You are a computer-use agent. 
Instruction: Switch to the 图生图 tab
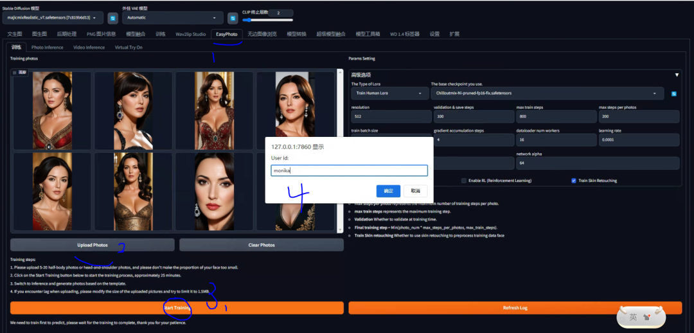tap(39, 34)
